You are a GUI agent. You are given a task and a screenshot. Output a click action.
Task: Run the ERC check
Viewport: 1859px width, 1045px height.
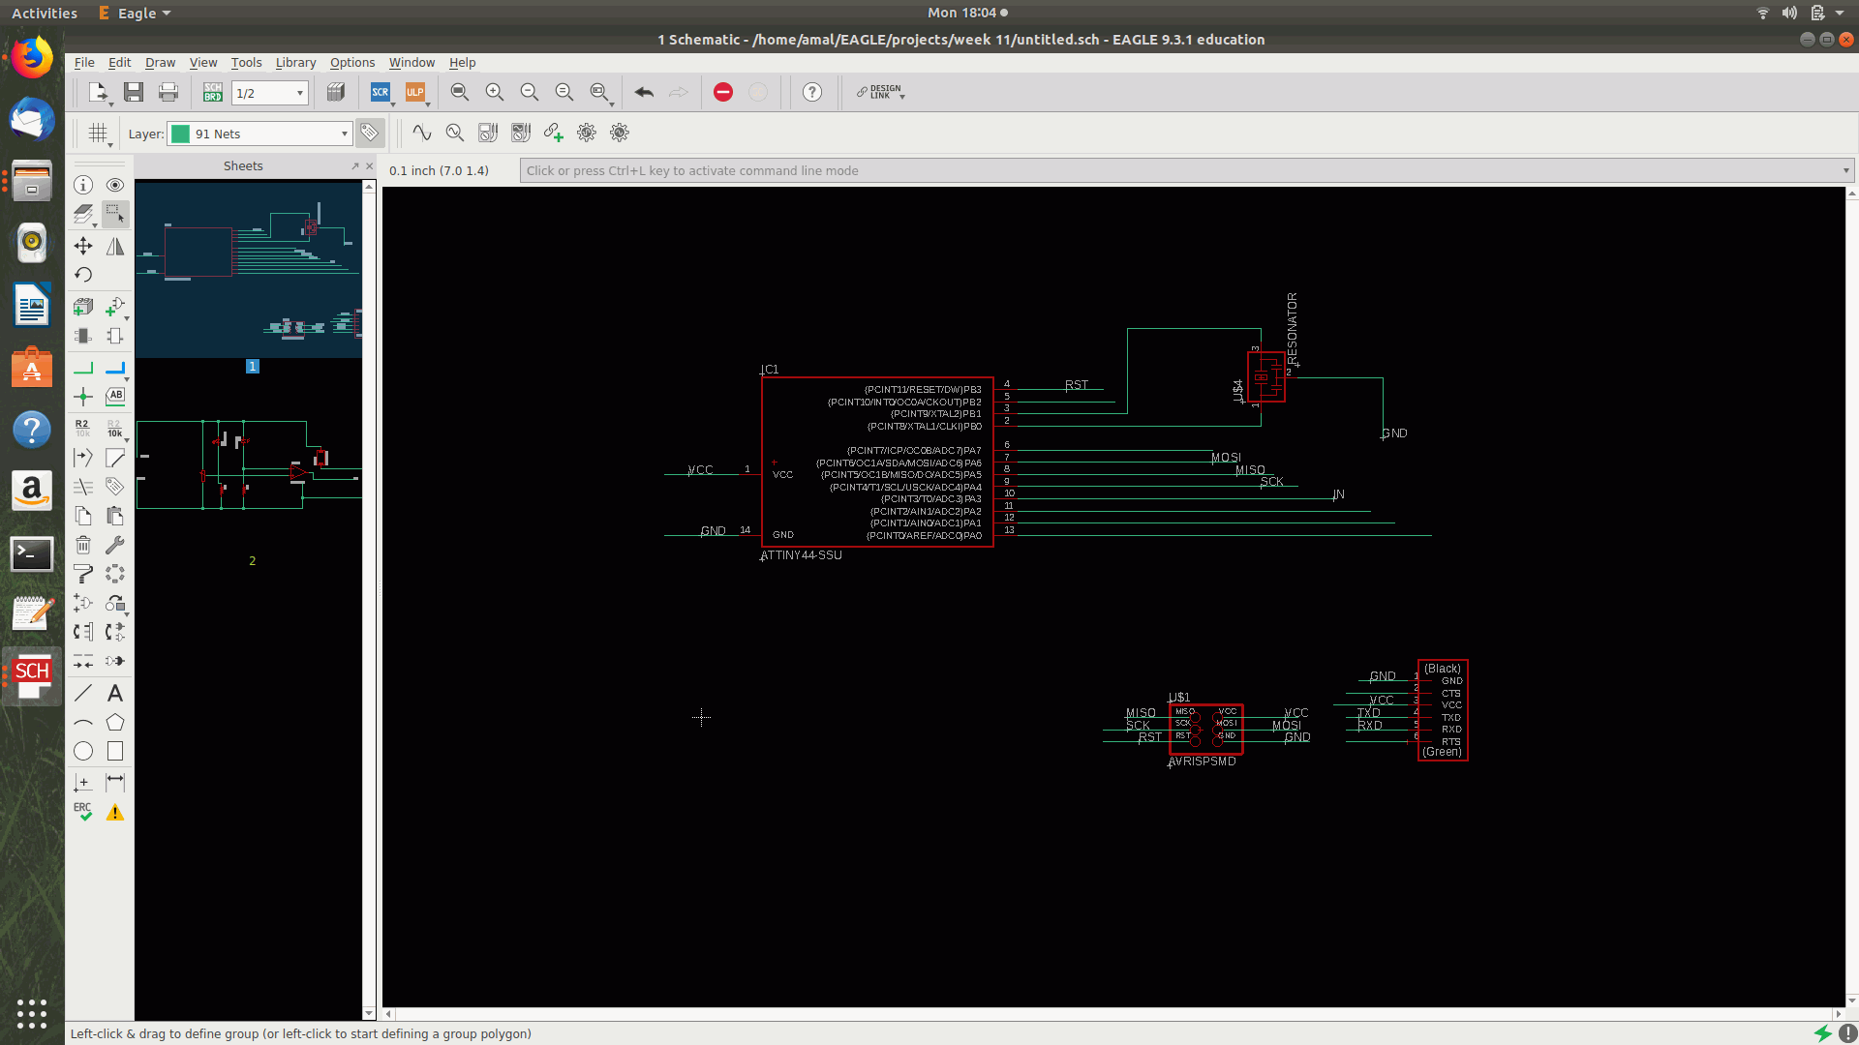pos(83,812)
